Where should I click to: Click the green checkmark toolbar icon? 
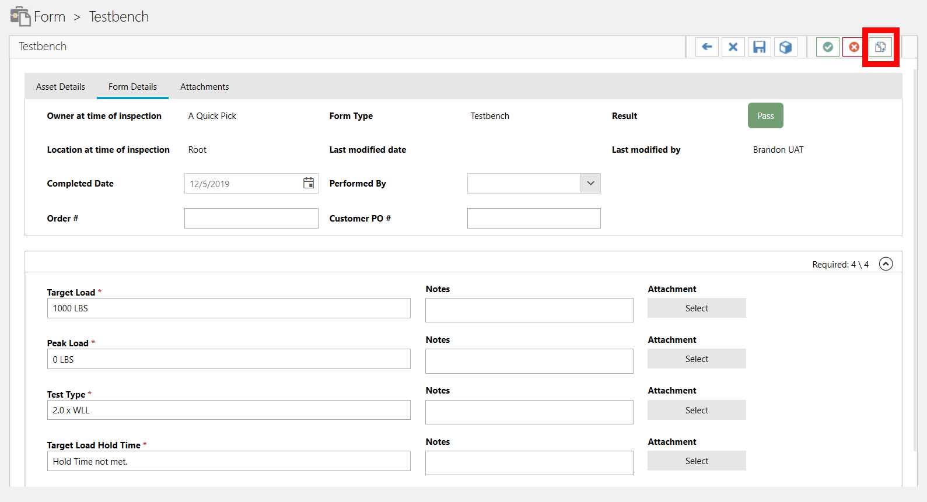click(827, 47)
